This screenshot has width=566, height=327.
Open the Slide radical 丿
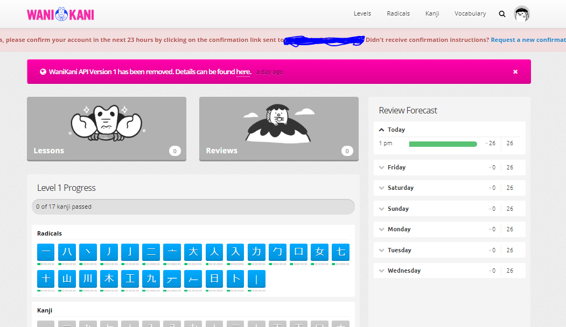point(109,252)
